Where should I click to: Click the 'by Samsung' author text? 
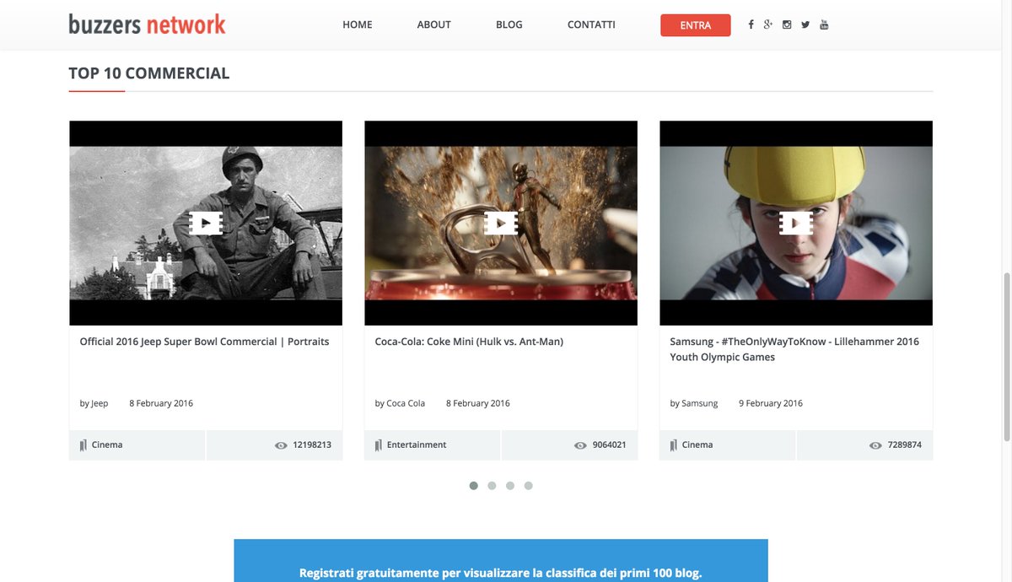point(694,403)
